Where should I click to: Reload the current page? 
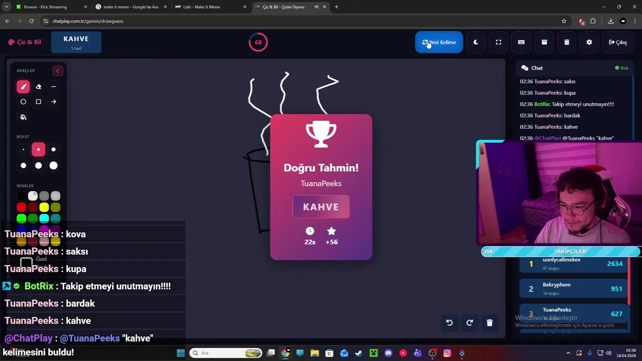click(31, 21)
